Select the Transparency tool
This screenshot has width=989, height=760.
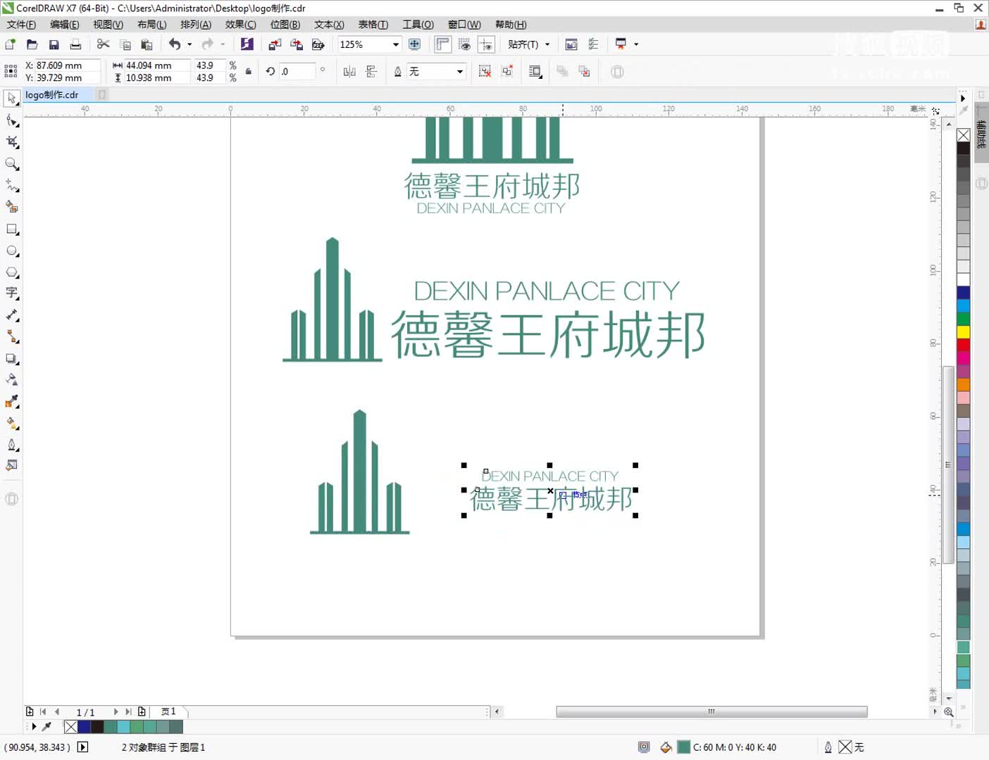point(11,380)
